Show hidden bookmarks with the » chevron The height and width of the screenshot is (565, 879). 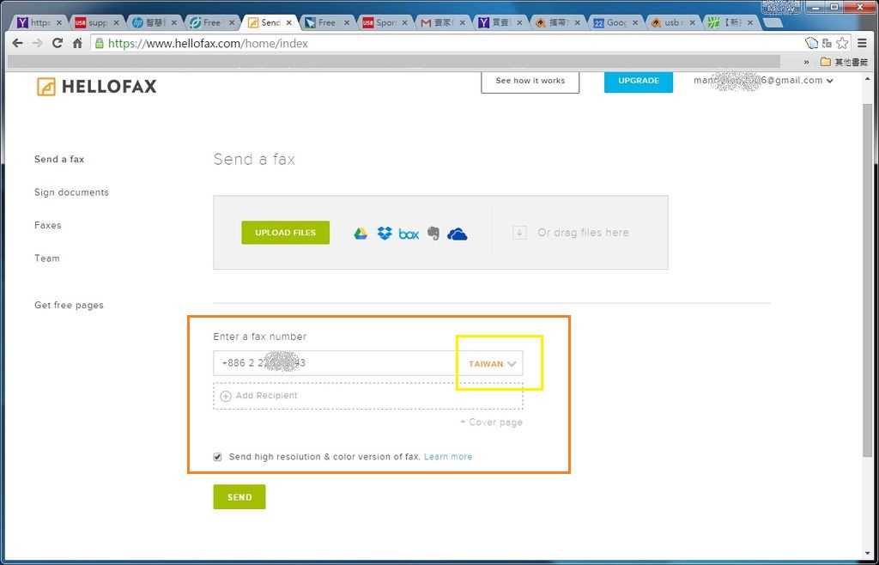[x=807, y=62]
